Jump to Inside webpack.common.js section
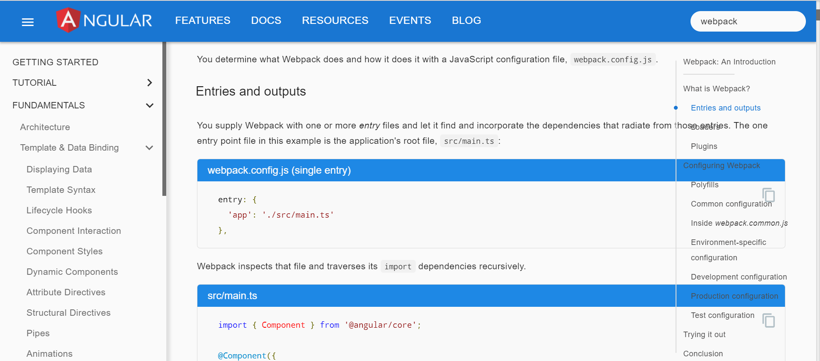Image resolution: width=820 pixels, height=361 pixels. click(739, 223)
